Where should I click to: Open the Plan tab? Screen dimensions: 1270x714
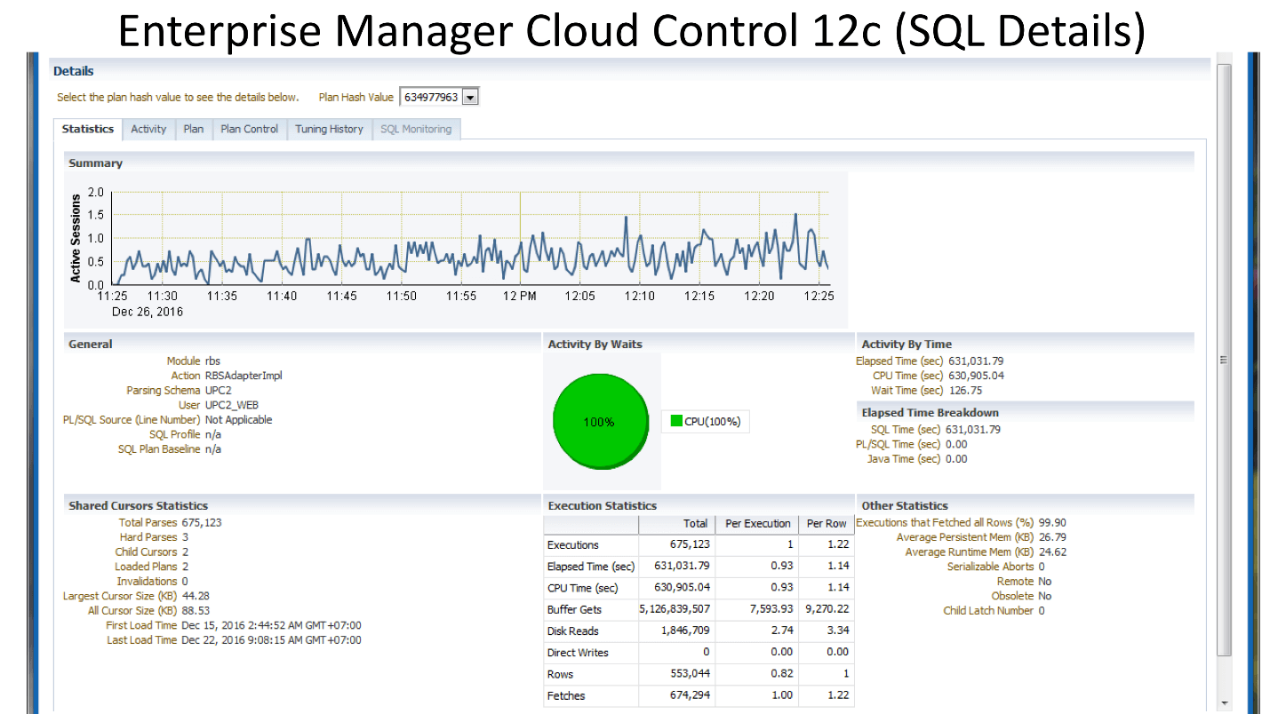(194, 129)
